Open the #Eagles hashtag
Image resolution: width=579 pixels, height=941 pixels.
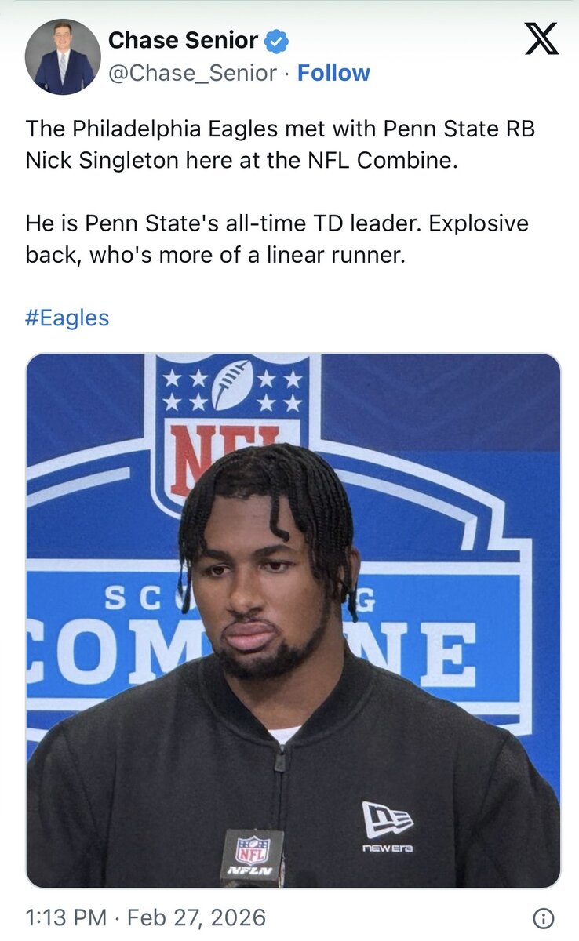[x=67, y=318]
